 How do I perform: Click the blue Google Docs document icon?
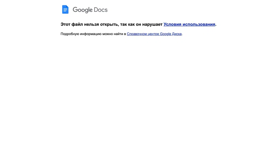pyautogui.click(x=65, y=9)
